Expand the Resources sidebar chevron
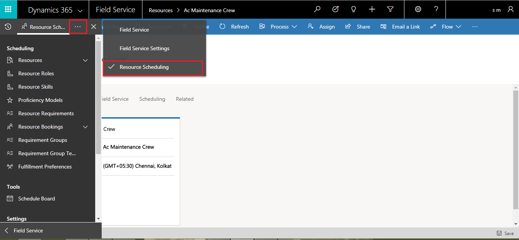Image resolution: width=519 pixels, height=240 pixels. (85, 60)
